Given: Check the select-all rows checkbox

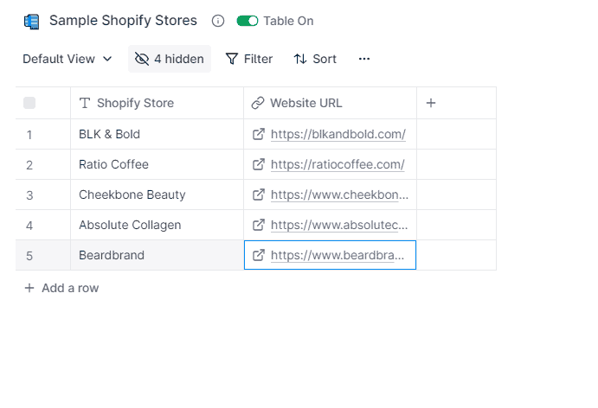Looking at the screenshot, I should [x=29, y=103].
